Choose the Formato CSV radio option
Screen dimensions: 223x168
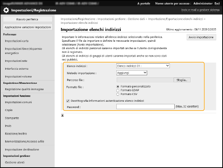[x=119, y=94]
